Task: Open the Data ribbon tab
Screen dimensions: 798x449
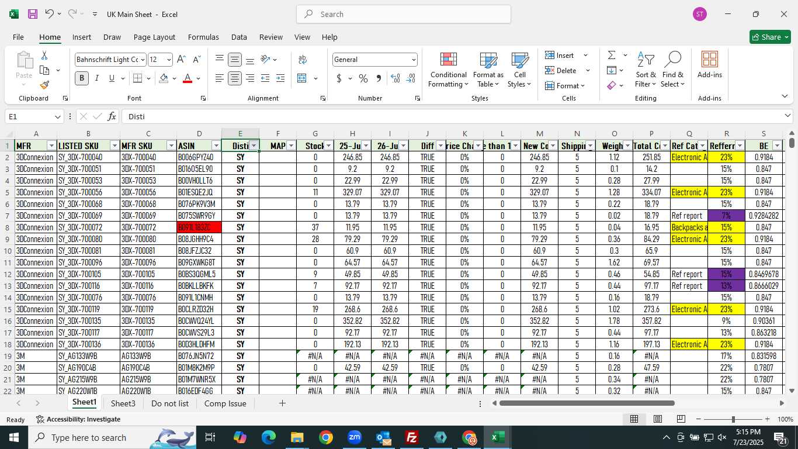Action: pos(239,37)
